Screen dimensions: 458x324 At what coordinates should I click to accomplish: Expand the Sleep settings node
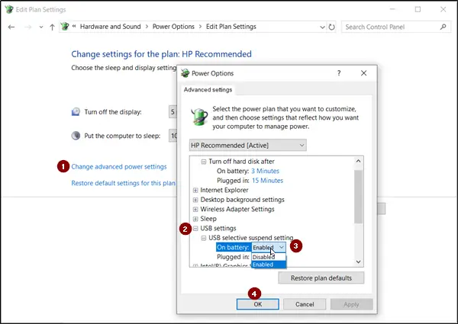pyautogui.click(x=195, y=219)
